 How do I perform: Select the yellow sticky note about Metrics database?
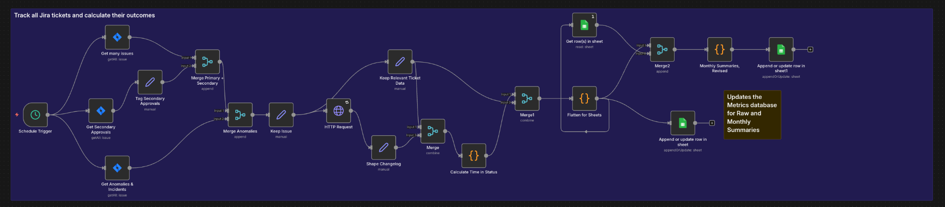pyautogui.click(x=752, y=115)
